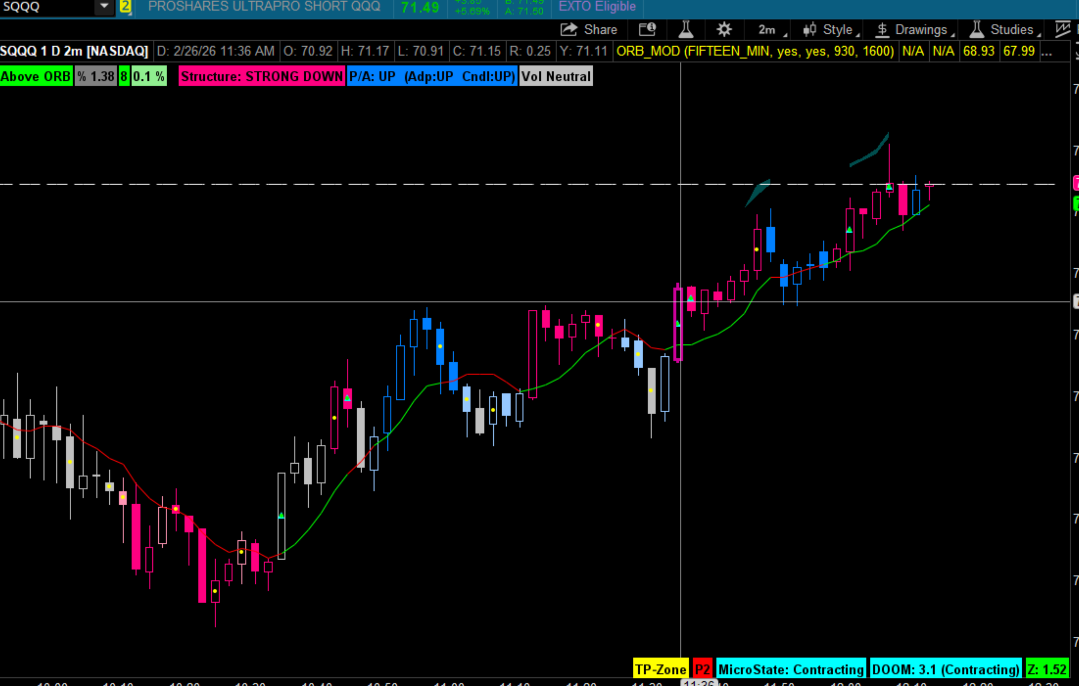This screenshot has height=686, width=1079.
Task: Open chart settings gear icon
Action: pos(724,29)
